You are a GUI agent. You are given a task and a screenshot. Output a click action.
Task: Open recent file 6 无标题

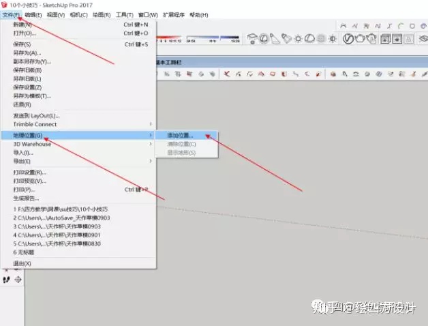[78, 252]
